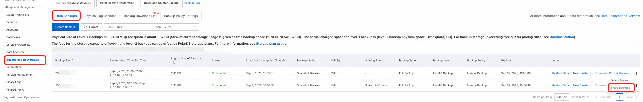643x102 pixels.
Task: Choose Delete Backup in the popup menu
Action: coord(620,80)
